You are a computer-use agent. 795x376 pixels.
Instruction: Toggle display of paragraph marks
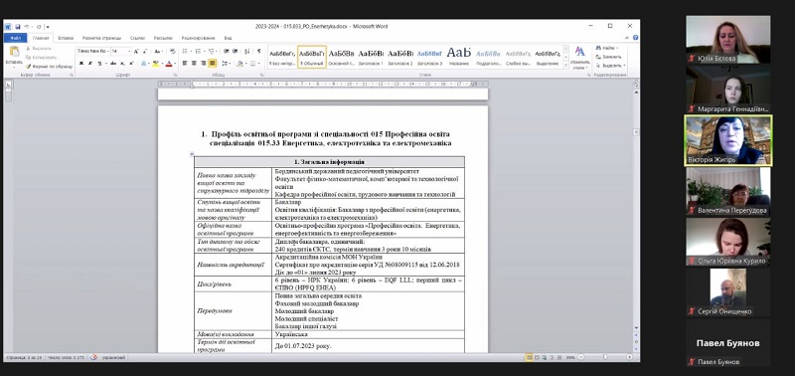point(259,52)
